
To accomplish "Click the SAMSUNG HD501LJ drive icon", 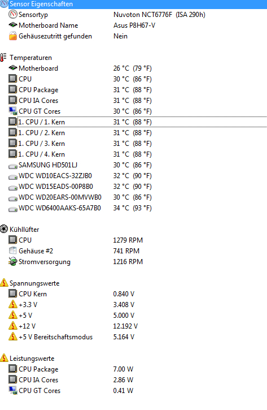I will tap(13, 166).
